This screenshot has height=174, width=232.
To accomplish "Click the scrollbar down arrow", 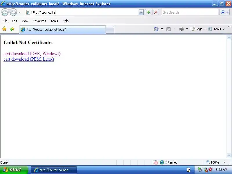I will pos(229,155).
